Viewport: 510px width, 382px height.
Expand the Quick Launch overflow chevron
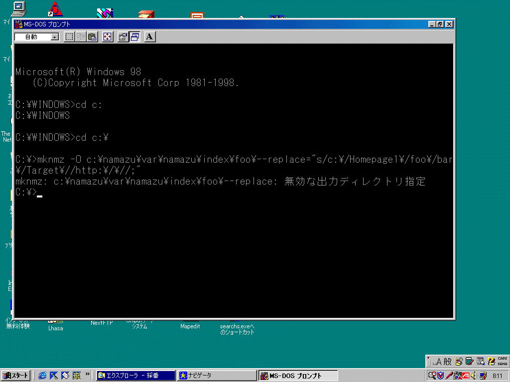(x=87, y=374)
